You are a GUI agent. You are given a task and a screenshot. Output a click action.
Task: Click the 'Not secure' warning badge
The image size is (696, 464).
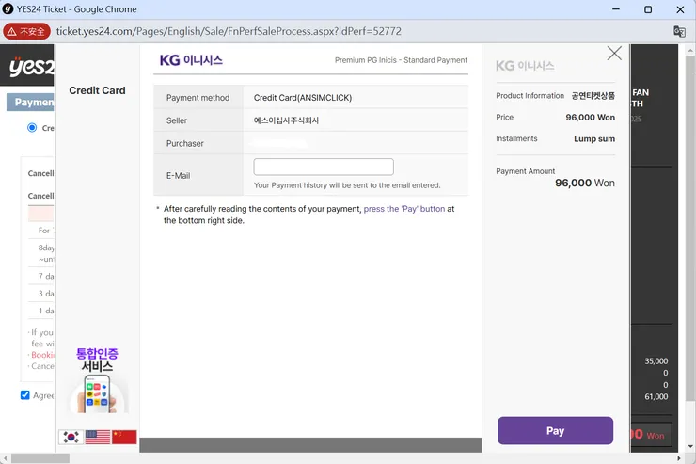(x=27, y=31)
